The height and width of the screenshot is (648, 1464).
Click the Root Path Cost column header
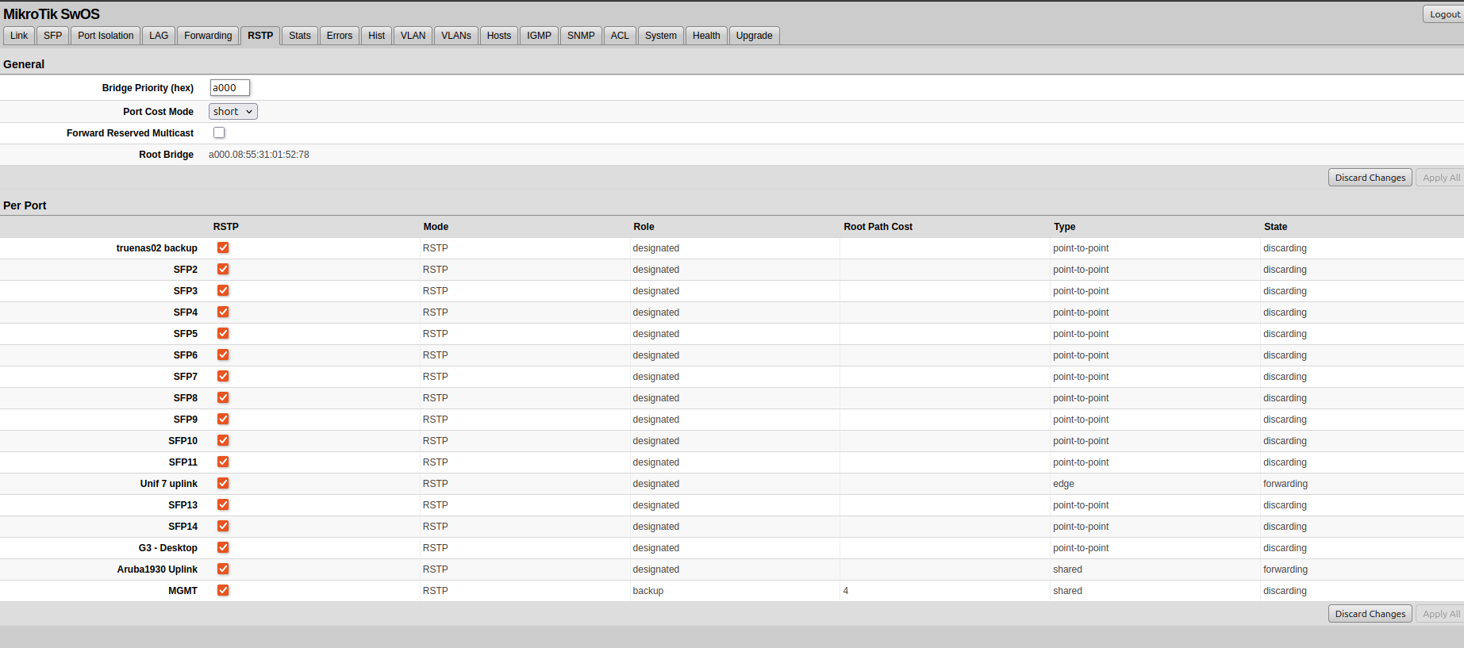pos(878,227)
